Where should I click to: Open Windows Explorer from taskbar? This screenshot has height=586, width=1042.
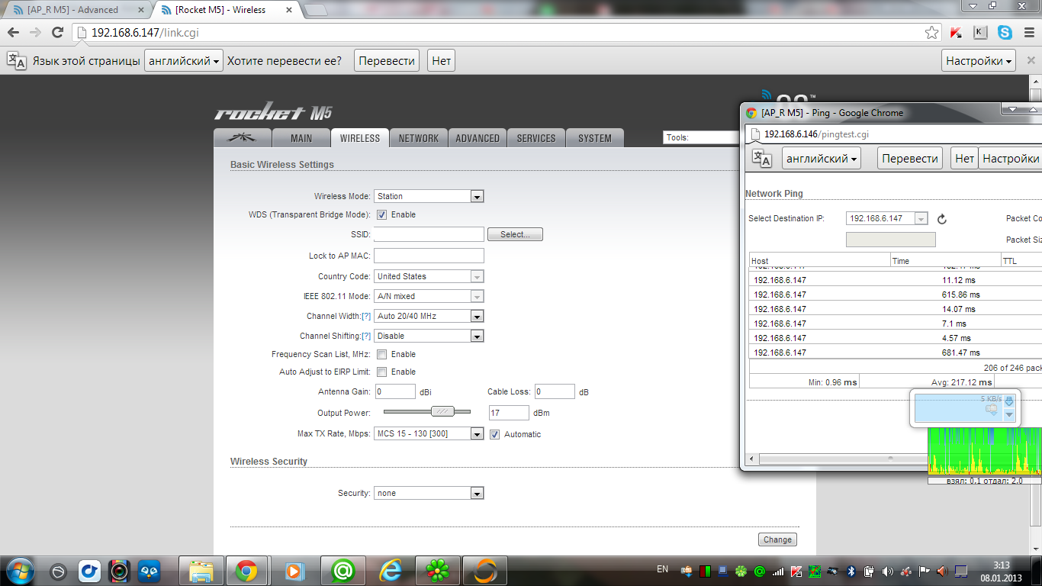tap(201, 571)
